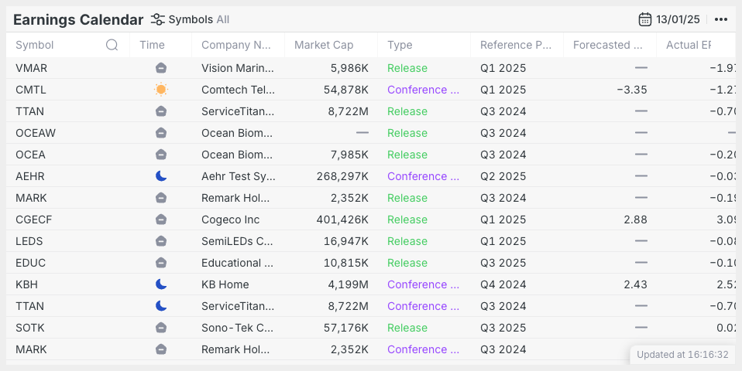Click market cap value 57,176K
Screen dimensions: 742x371
coord(346,328)
